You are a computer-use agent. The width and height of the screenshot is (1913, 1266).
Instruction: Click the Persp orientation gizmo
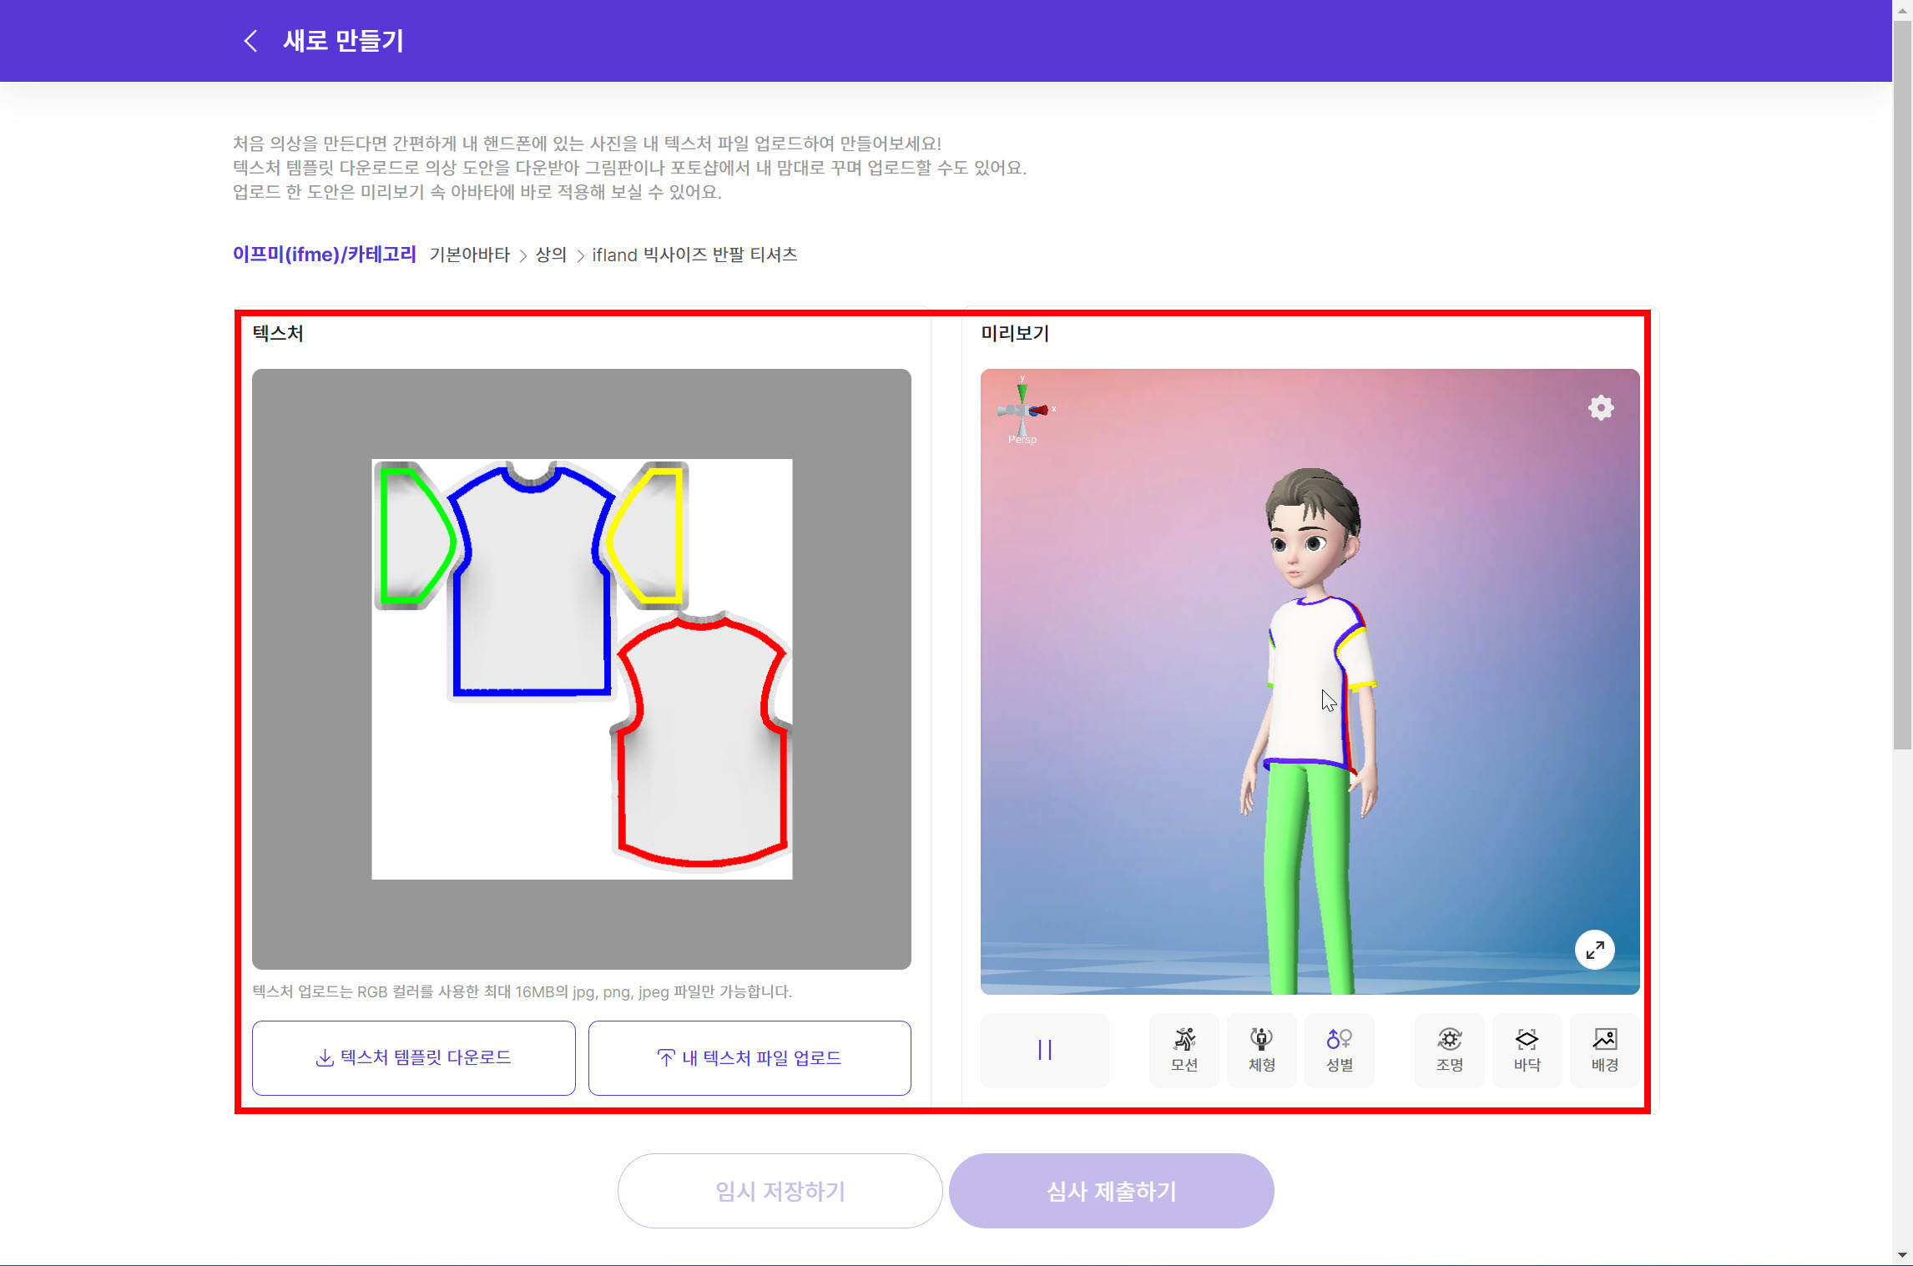point(1024,410)
